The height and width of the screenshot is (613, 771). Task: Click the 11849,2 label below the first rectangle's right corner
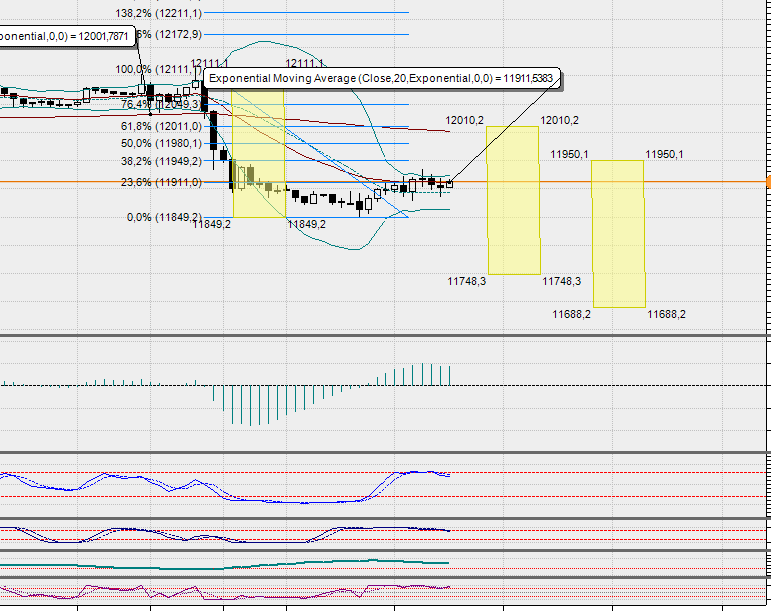click(x=306, y=225)
